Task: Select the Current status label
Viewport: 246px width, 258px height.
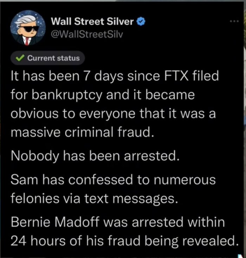Action: 53,58
